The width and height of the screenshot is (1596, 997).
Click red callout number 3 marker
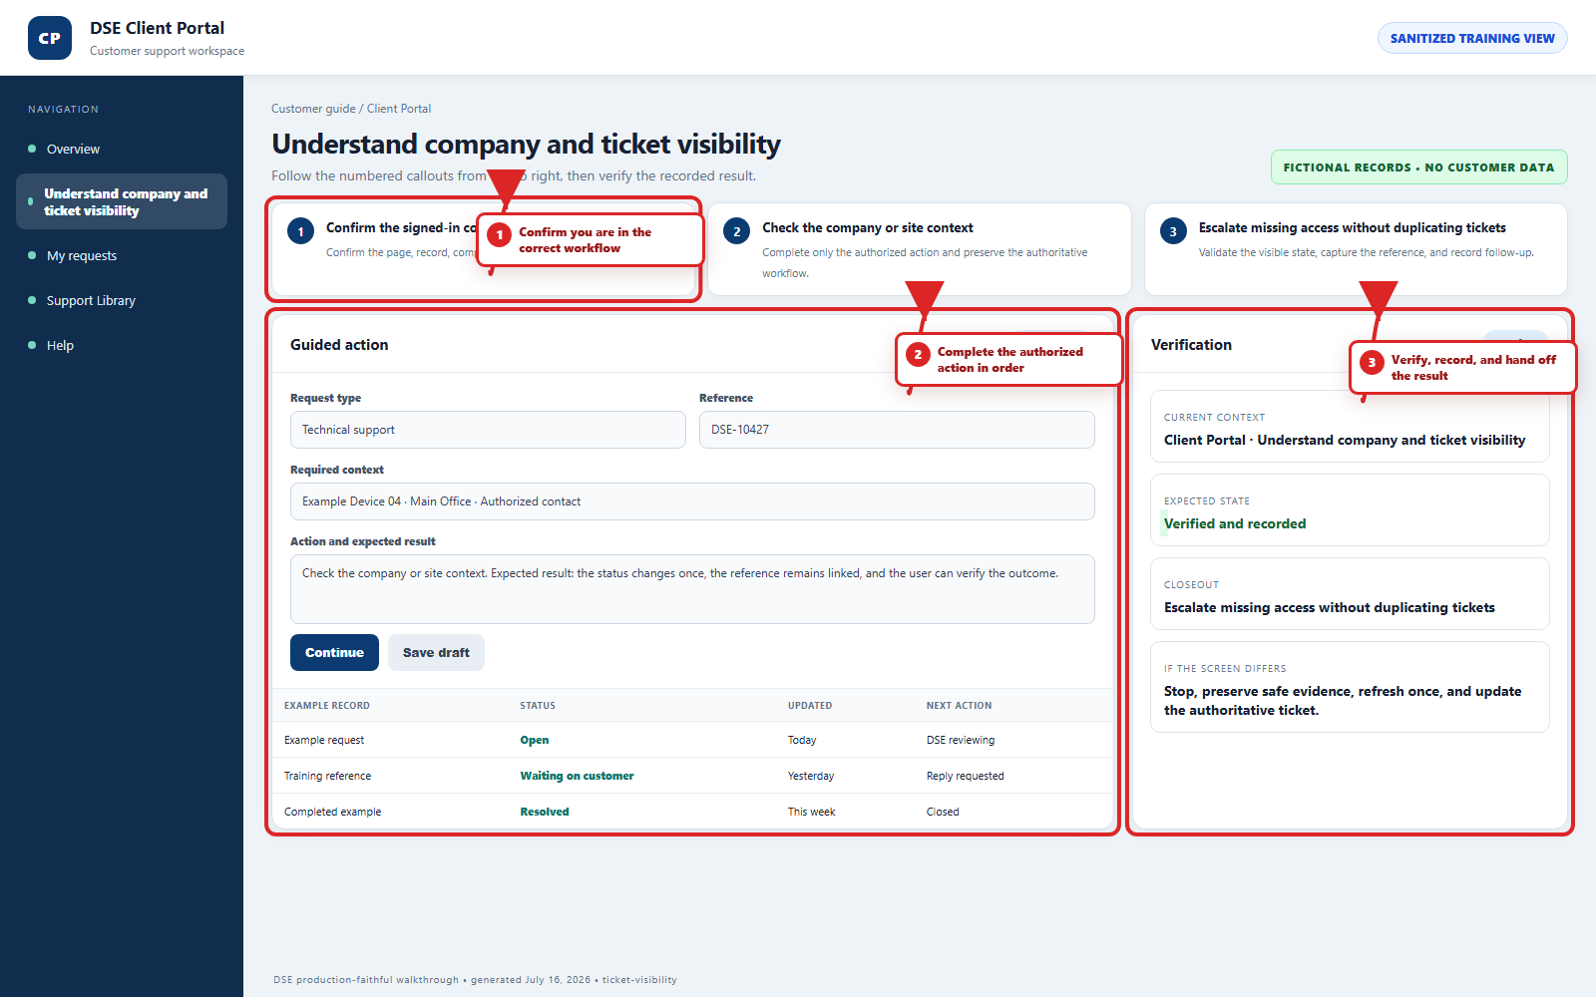click(x=1372, y=362)
